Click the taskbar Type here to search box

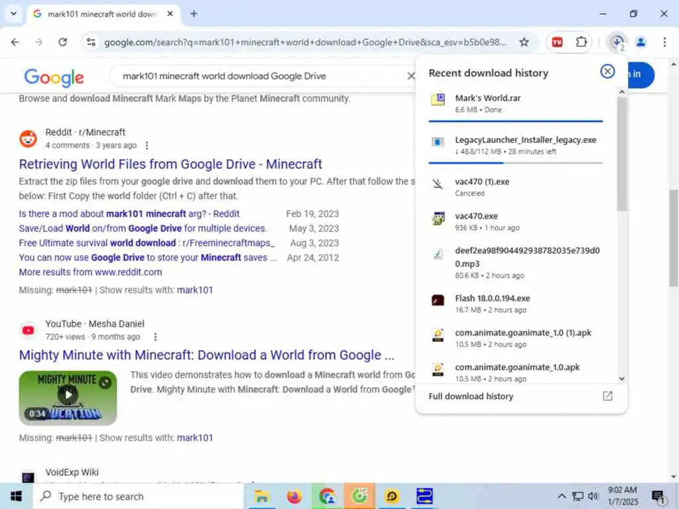139,496
